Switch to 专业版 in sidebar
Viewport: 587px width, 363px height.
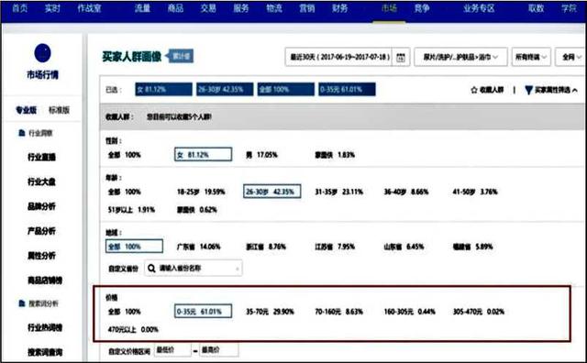click(27, 110)
